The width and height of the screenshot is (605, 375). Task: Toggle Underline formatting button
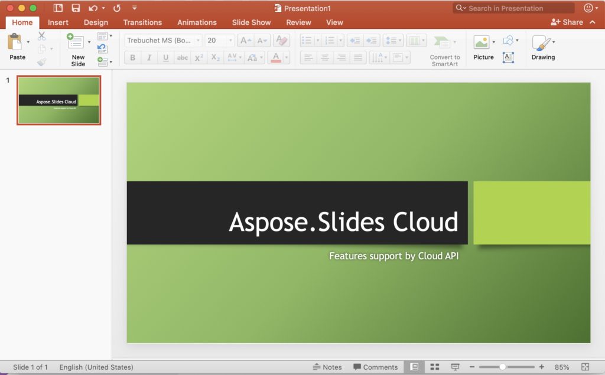point(165,57)
